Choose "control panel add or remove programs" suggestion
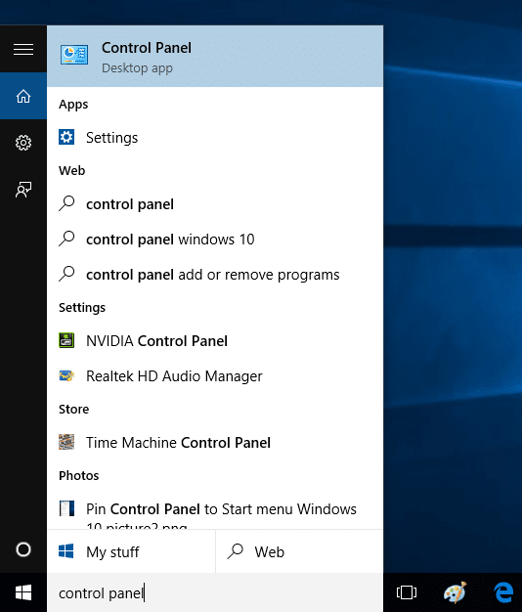This screenshot has width=522, height=612. click(215, 275)
